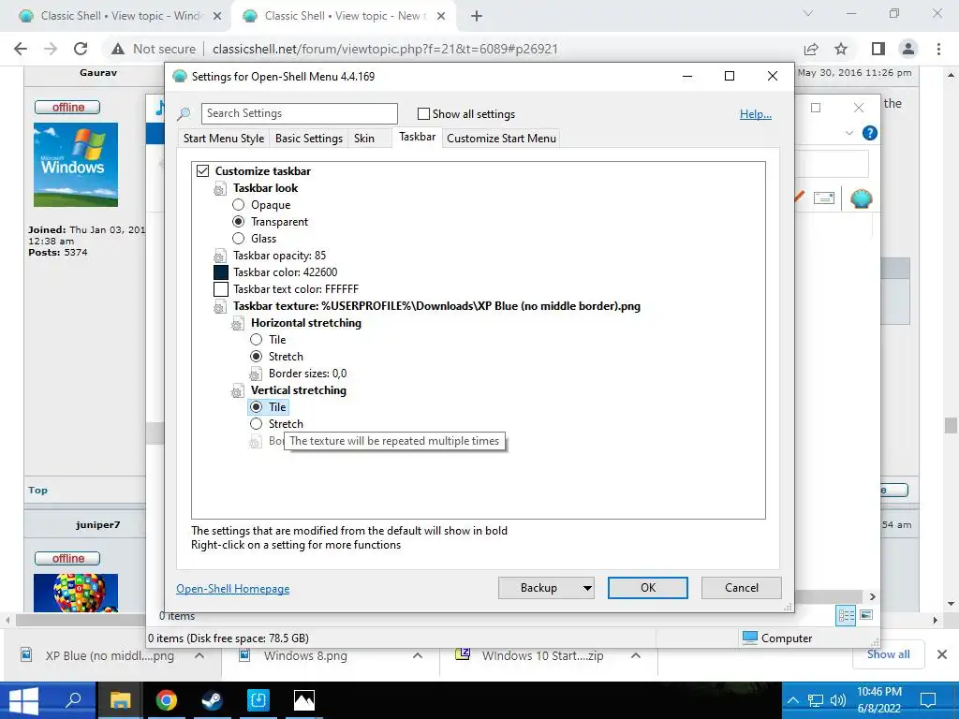Click the blue help icon in Explorer window
Image resolution: width=959 pixels, height=719 pixels.
pos(869,133)
